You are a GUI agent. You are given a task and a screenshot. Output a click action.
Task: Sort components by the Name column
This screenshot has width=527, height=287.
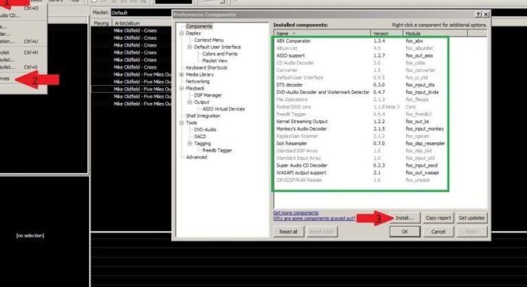[x=322, y=34]
